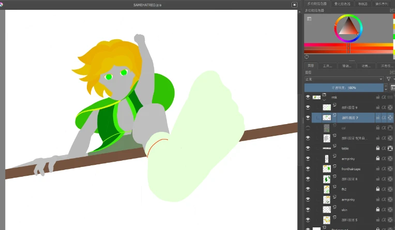Toggle lock on the skin layer
Image resolution: width=395 pixels, height=230 pixels.
coord(377,210)
